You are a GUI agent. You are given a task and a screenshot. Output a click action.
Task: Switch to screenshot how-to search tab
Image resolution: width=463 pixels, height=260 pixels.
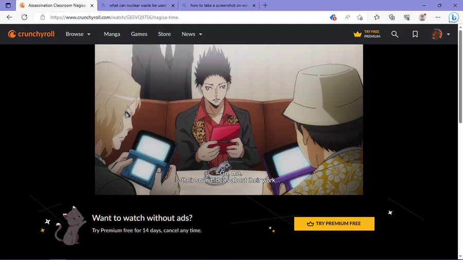click(x=219, y=5)
